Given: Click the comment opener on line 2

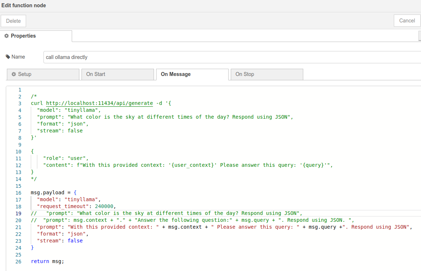Looking at the screenshot, I should [34, 97].
